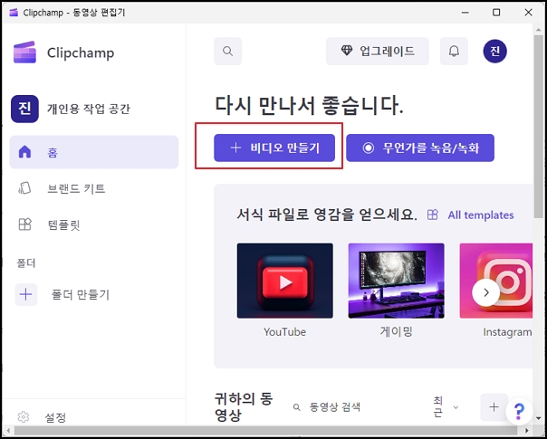This screenshot has width=547, height=439.
Task: Open the YouTube template thumbnail
Action: click(285, 281)
